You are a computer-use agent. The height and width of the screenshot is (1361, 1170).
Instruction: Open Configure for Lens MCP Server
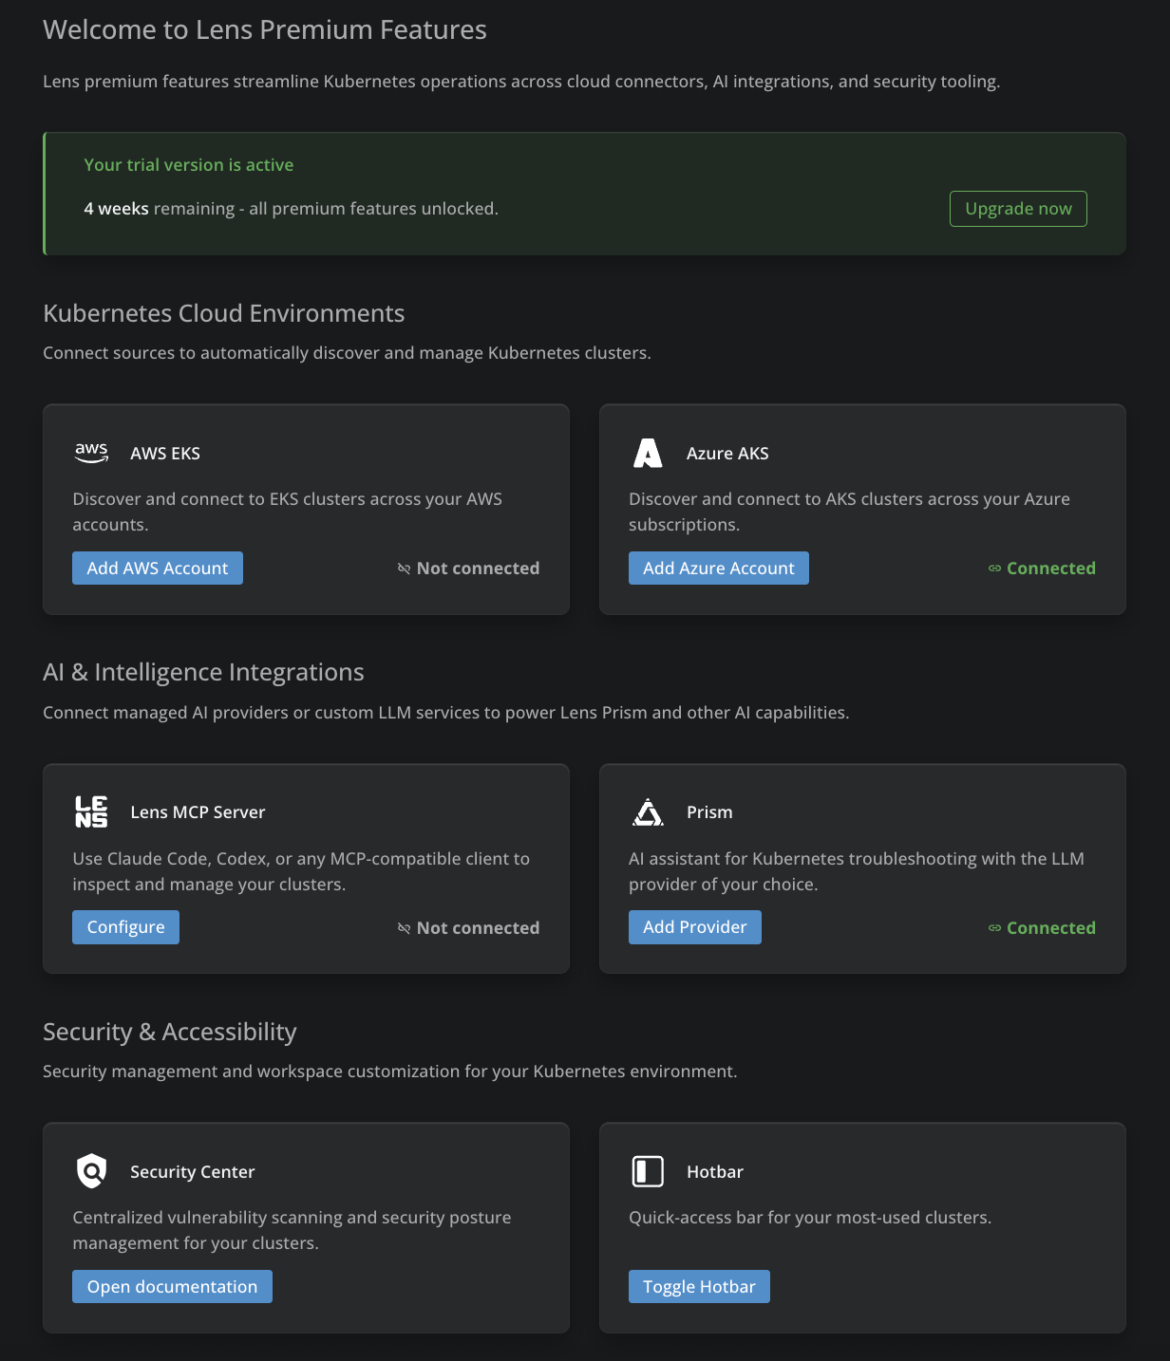(125, 927)
